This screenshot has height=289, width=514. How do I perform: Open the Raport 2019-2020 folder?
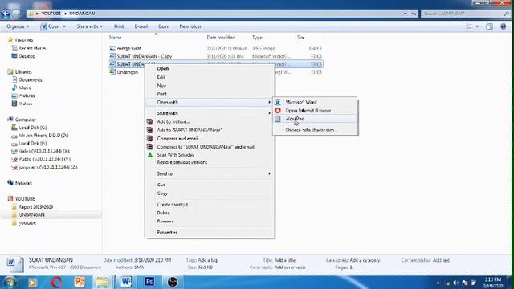click(x=35, y=207)
